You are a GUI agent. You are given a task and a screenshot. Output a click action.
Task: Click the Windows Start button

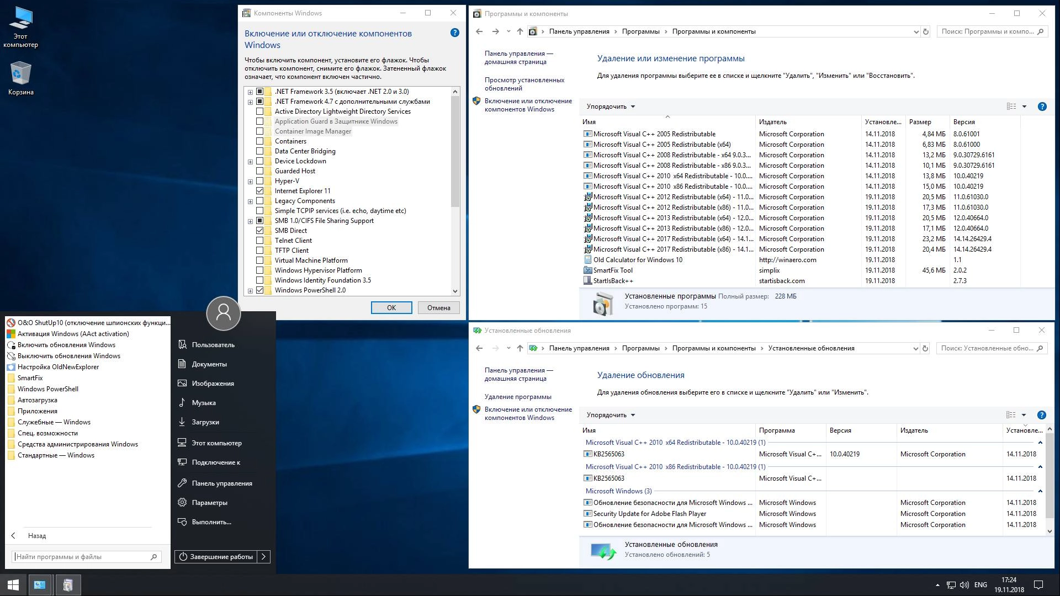pyautogui.click(x=13, y=585)
